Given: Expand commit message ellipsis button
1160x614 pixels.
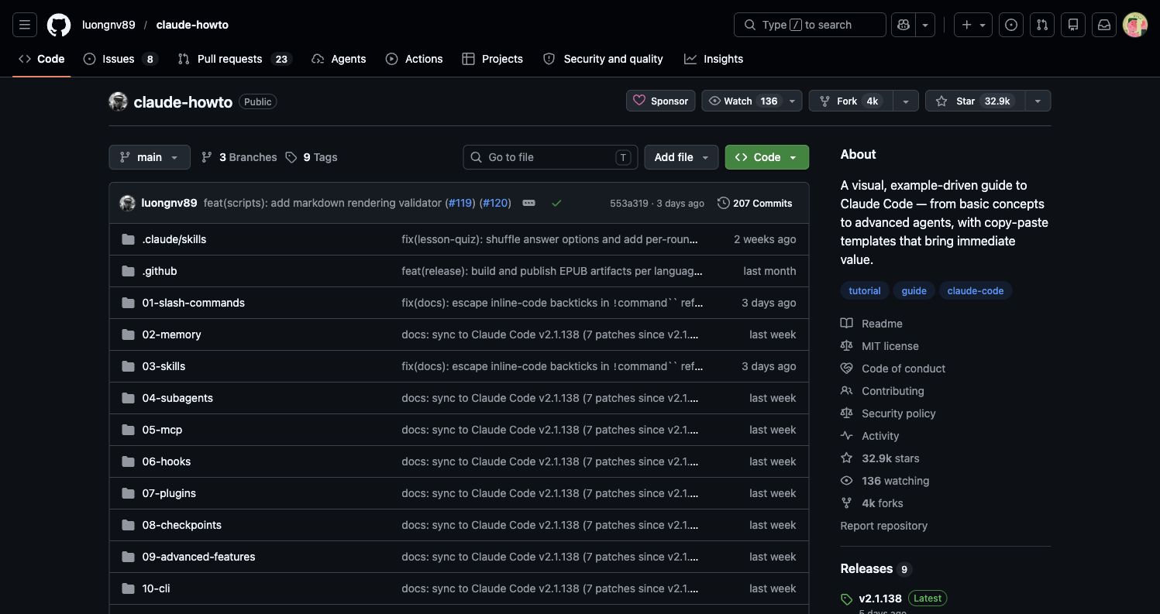Looking at the screenshot, I should click(x=529, y=203).
